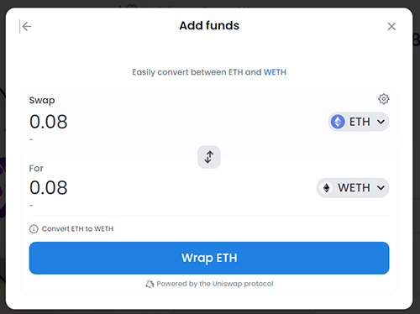The height and width of the screenshot is (314, 420).
Task: Go back using the left arrow icon
Action: click(x=26, y=27)
